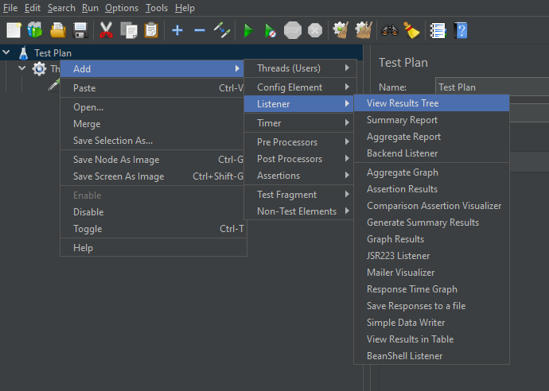549x391 pixels.
Task: Click the Toggle enable/disable icon
Action: click(222, 30)
